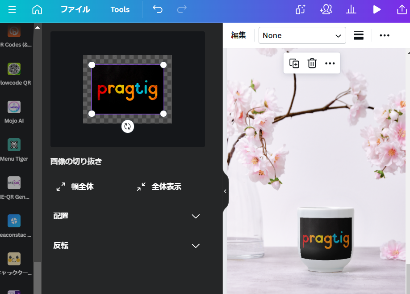Open the ファイル menu
This screenshot has width=410, height=294.
click(x=75, y=10)
